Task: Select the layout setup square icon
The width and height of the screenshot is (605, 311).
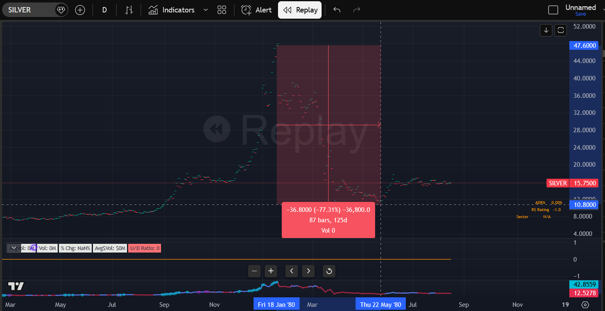Action: click(553, 10)
